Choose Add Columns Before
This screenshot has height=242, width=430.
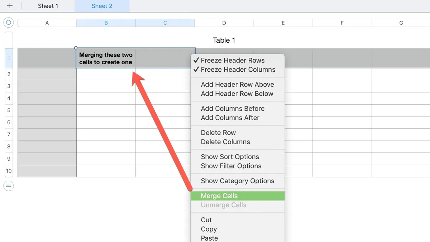coord(238,108)
